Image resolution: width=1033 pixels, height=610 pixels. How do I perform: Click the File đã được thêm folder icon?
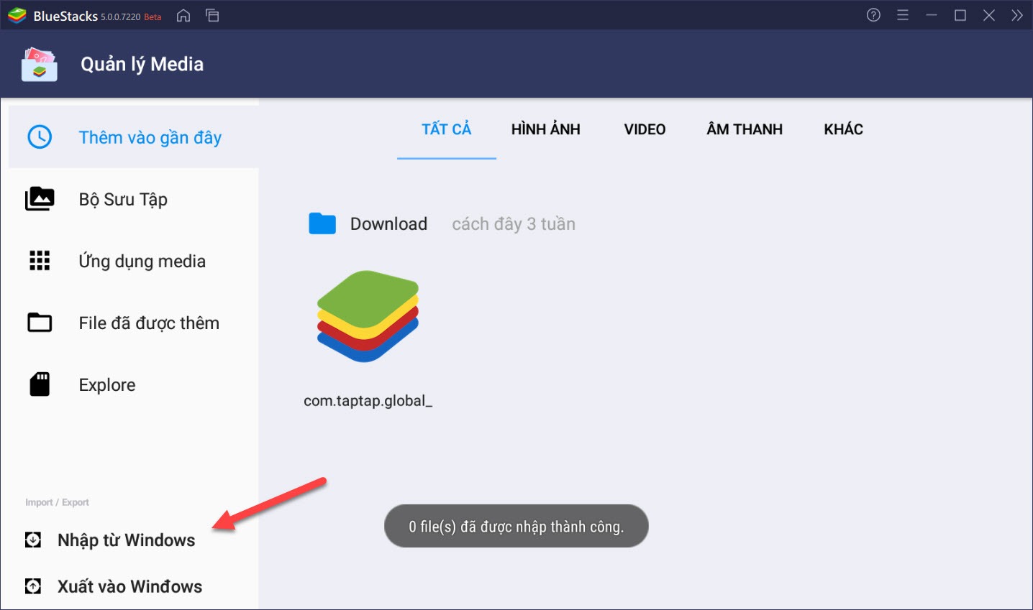pos(40,323)
